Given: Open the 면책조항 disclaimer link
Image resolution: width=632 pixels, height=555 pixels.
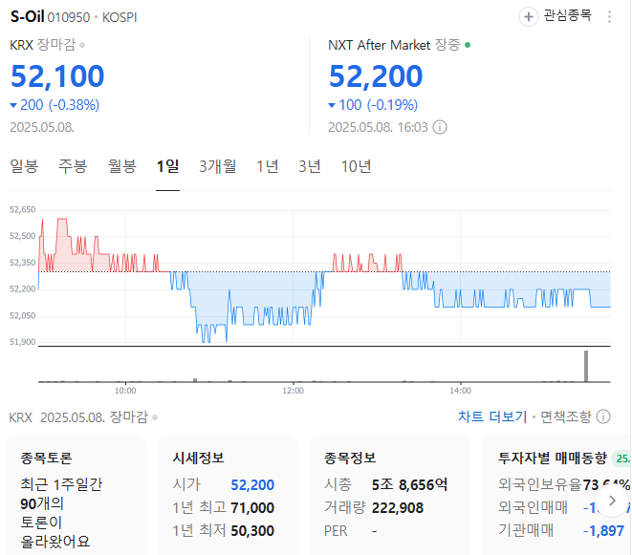Looking at the screenshot, I should pyautogui.click(x=565, y=416).
